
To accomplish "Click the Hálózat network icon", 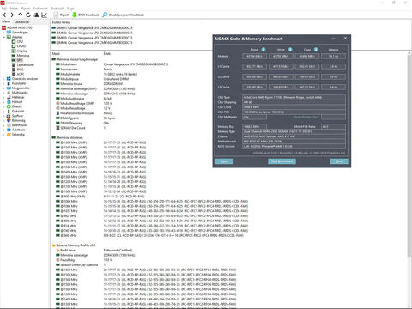I will click(9, 102).
